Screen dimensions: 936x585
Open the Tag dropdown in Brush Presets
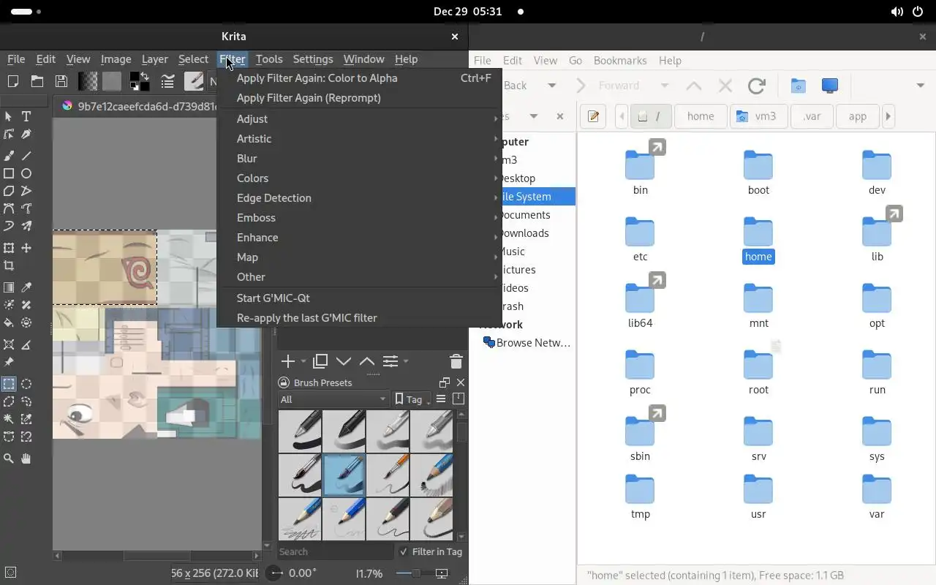412,399
